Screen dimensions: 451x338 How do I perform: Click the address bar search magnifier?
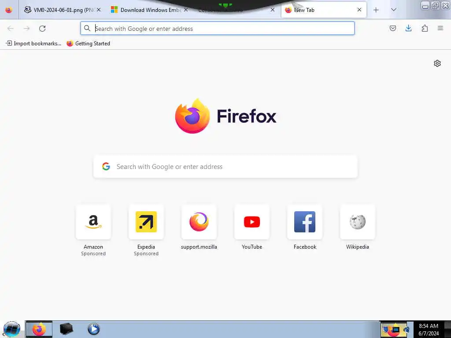pyautogui.click(x=87, y=28)
